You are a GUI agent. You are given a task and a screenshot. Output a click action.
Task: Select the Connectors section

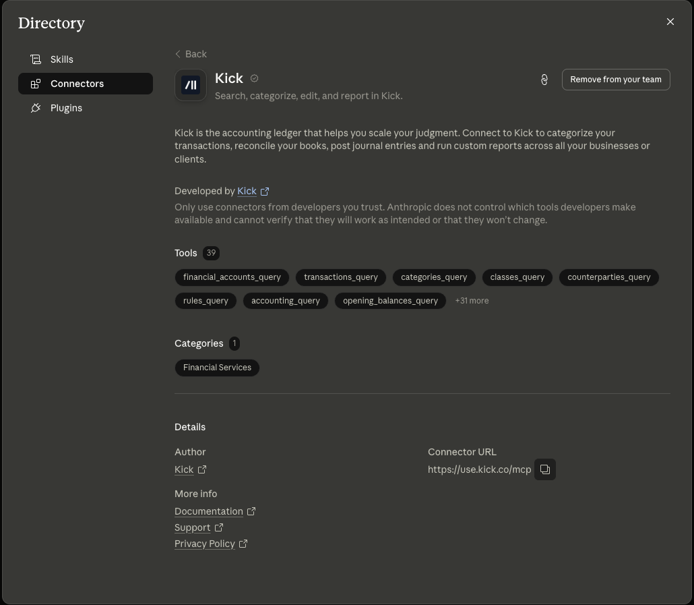86,84
